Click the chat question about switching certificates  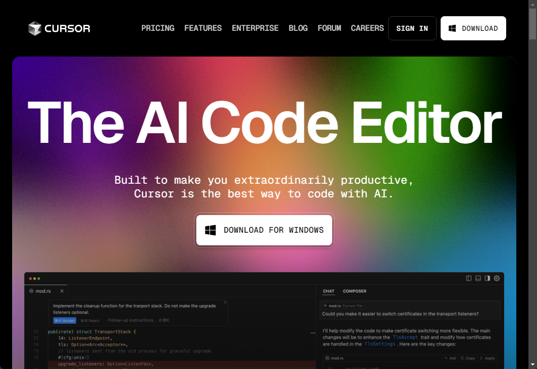pos(400,314)
